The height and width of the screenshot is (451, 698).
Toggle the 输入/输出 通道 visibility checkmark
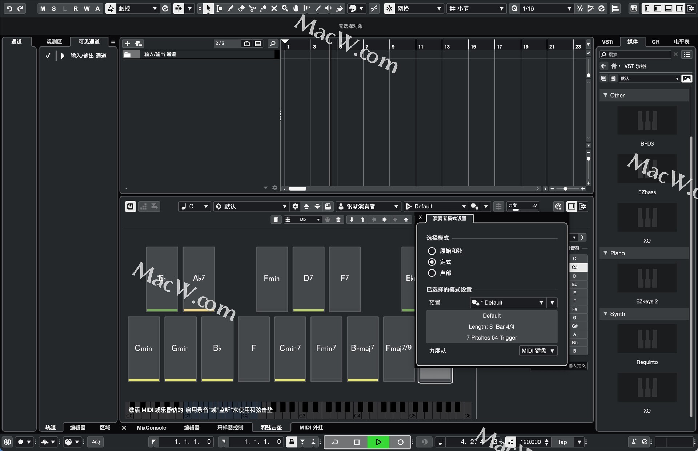pyautogui.click(x=48, y=56)
